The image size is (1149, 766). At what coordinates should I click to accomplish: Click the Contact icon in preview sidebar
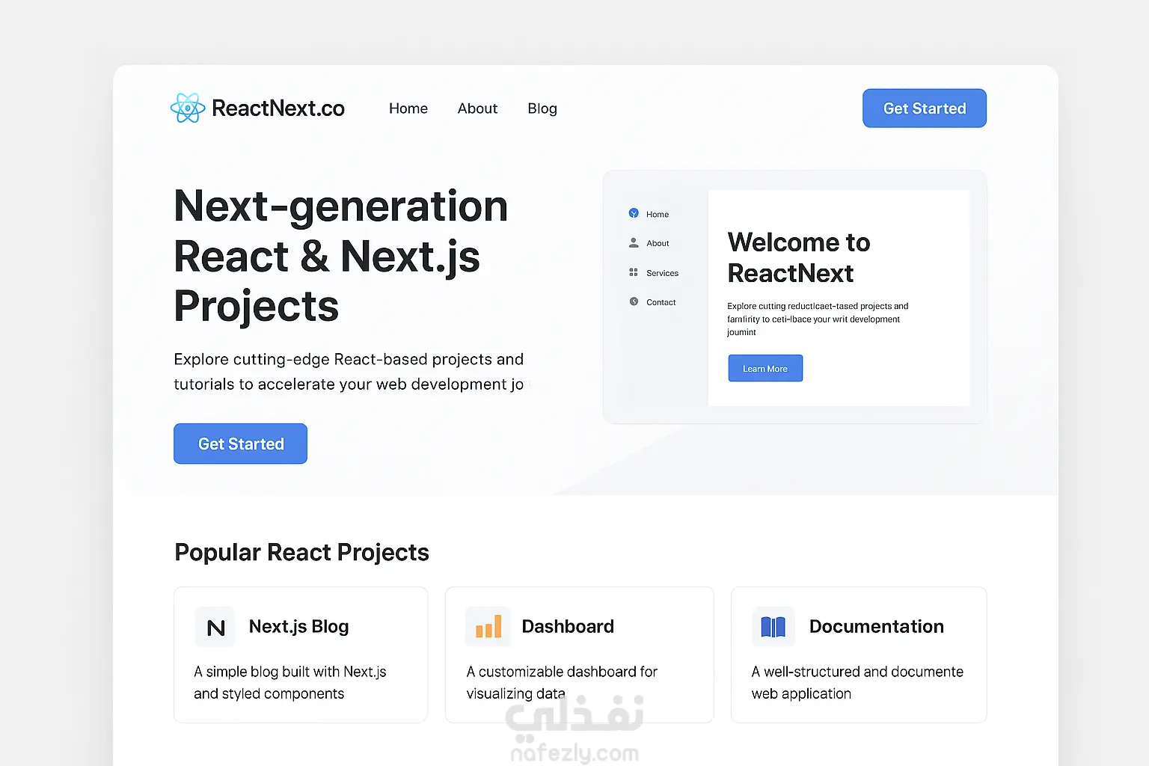(x=634, y=302)
